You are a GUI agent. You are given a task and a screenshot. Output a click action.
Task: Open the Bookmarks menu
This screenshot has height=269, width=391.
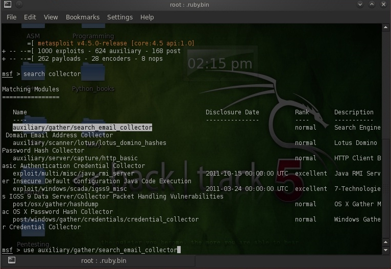83,17
